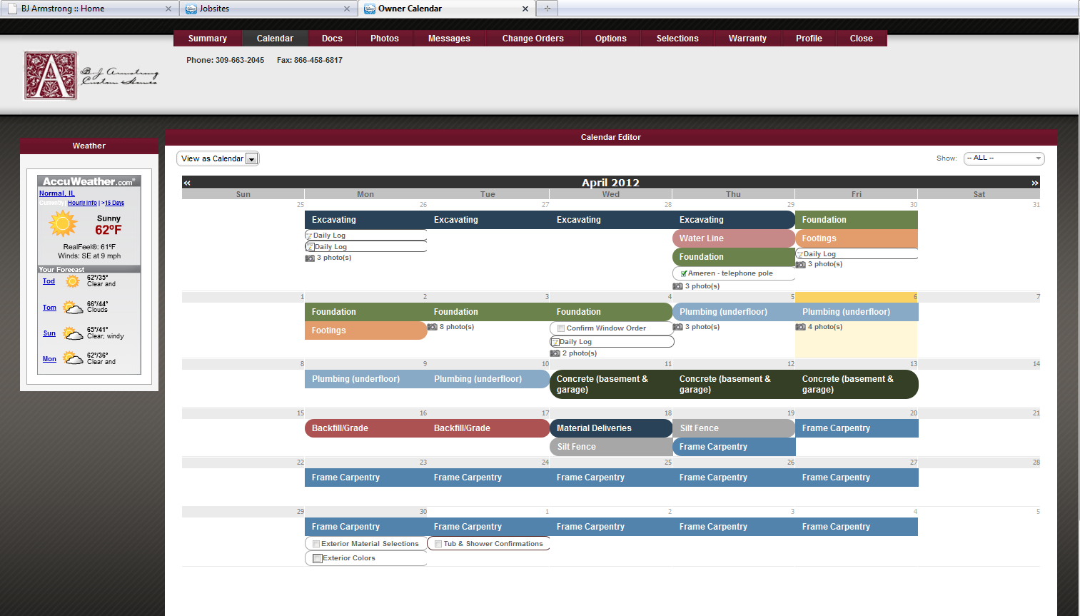Open a new browser tab
The width and height of the screenshot is (1080, 616).
[x=547, y=9]
